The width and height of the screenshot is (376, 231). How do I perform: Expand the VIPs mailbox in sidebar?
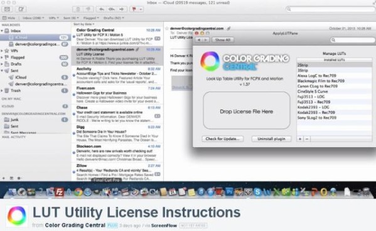pyautogui.click(x=2, y=51)
